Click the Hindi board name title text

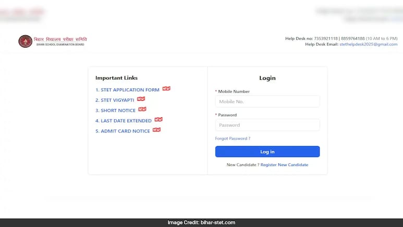pyautogui.click(x=60, y=39)
